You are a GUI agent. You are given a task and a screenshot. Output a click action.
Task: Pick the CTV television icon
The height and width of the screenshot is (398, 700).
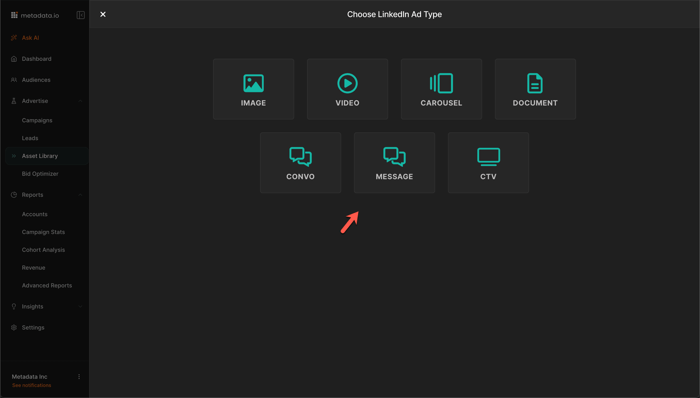pyautogui.click(x=488, y=157)
